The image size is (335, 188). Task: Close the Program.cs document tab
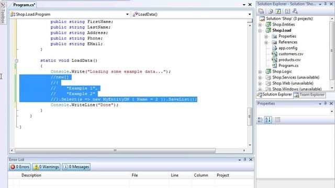pyautogui.click(x=250, y=5)
